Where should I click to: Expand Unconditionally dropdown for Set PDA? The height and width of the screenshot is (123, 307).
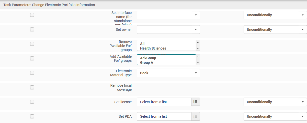click(275, 116)
